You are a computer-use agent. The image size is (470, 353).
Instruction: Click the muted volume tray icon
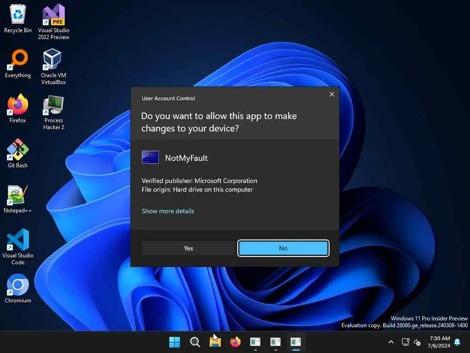coord(417,342)
